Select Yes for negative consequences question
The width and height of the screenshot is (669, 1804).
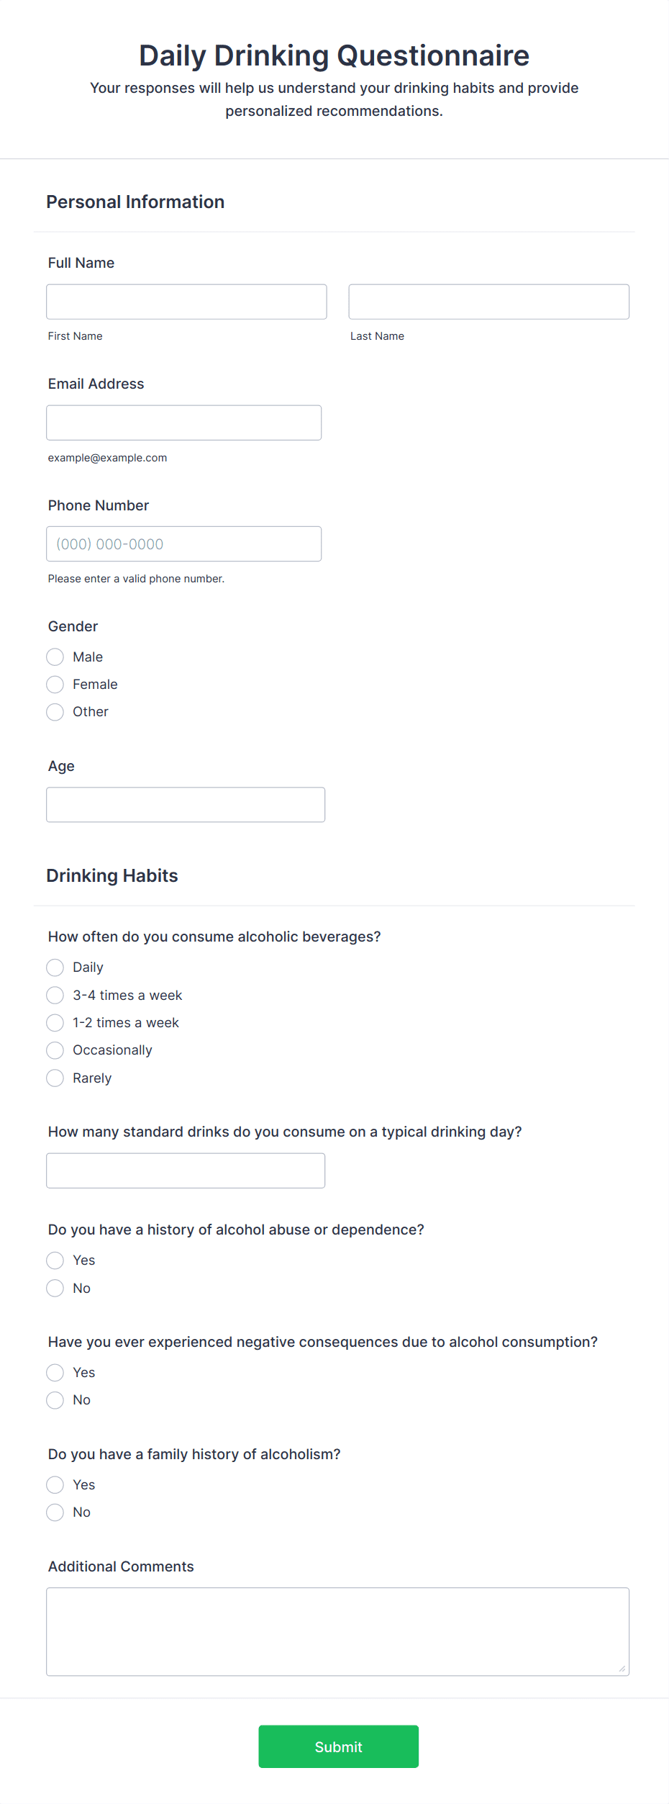coord(55,1372)
